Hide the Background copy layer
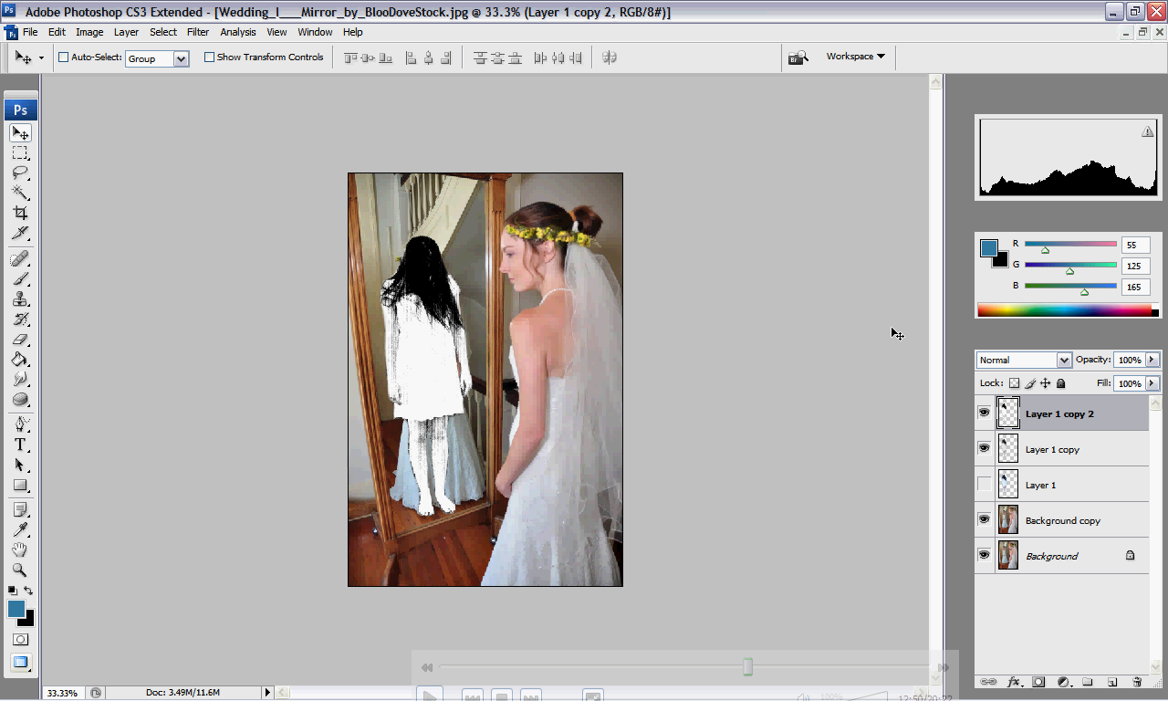The height and width of the screenshot is (701, 1168). [984, 520]
